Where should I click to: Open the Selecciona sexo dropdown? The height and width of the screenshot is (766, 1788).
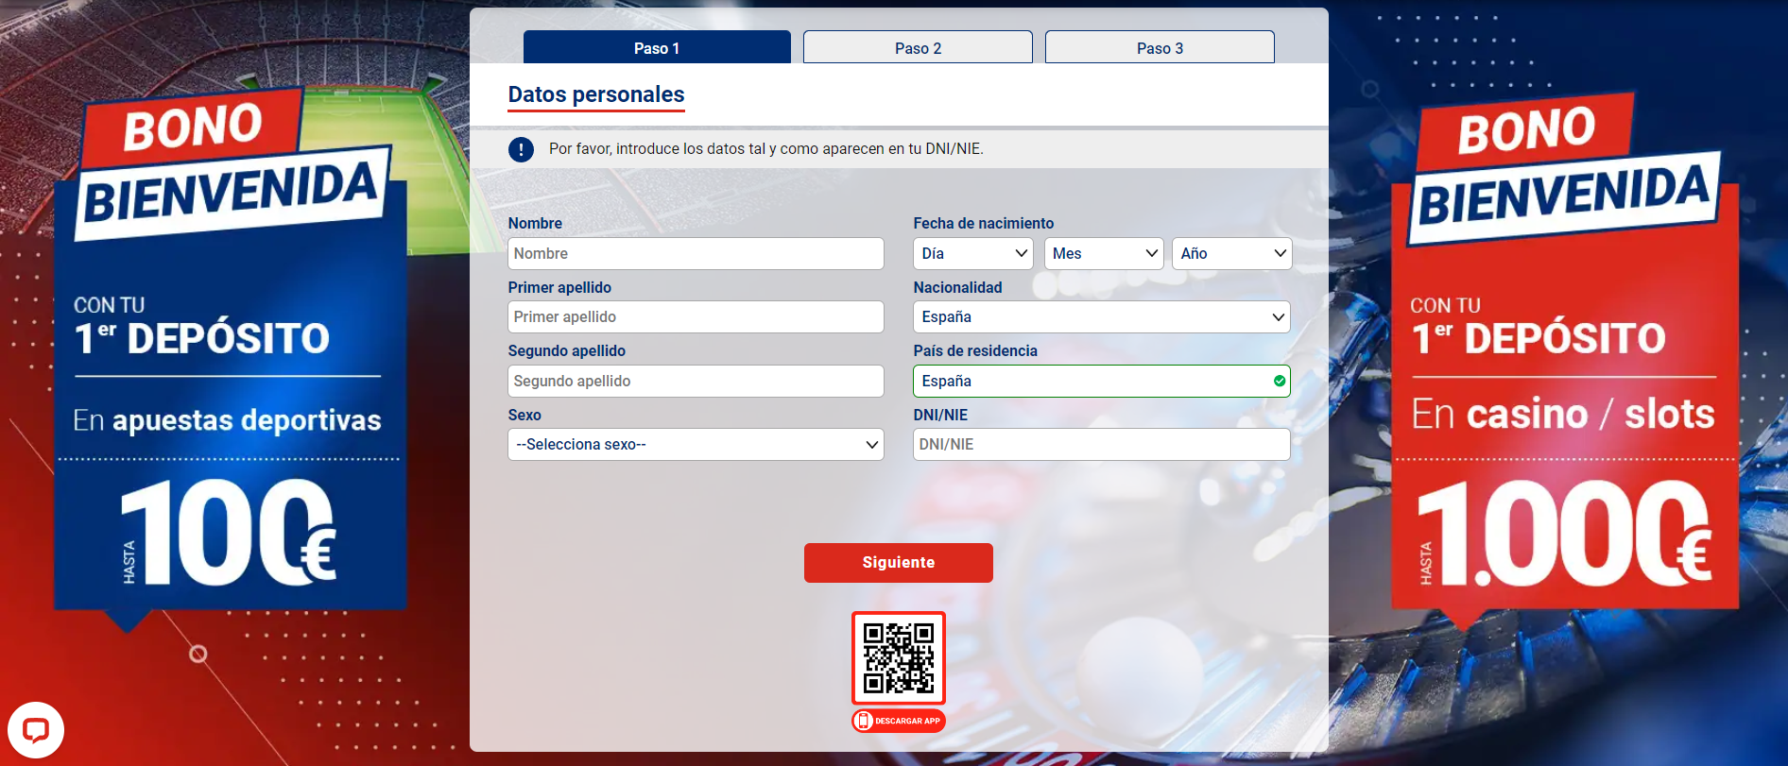pos(696,445)
